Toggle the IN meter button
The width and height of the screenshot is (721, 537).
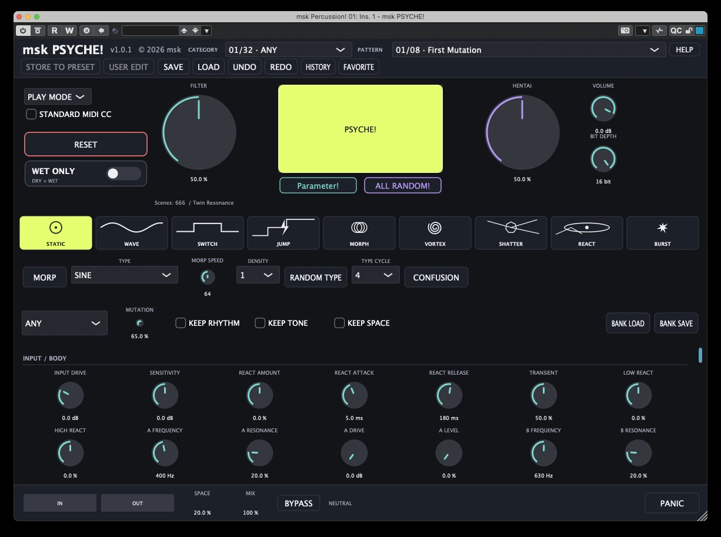[x=60, y=503]
